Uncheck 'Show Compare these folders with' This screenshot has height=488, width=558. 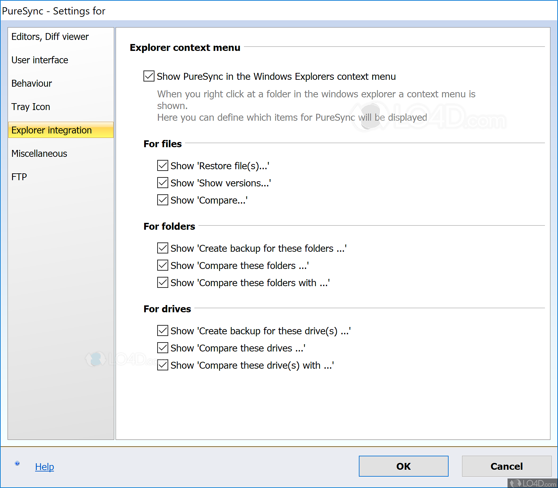162,282
